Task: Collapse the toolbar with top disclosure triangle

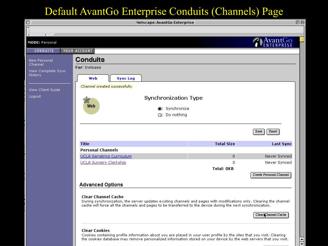Action: [x=28, y=28]
